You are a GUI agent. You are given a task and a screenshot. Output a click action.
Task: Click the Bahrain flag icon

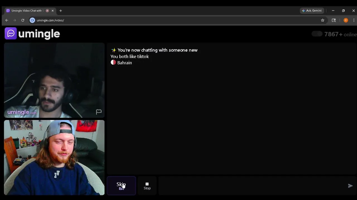point(113,62)
